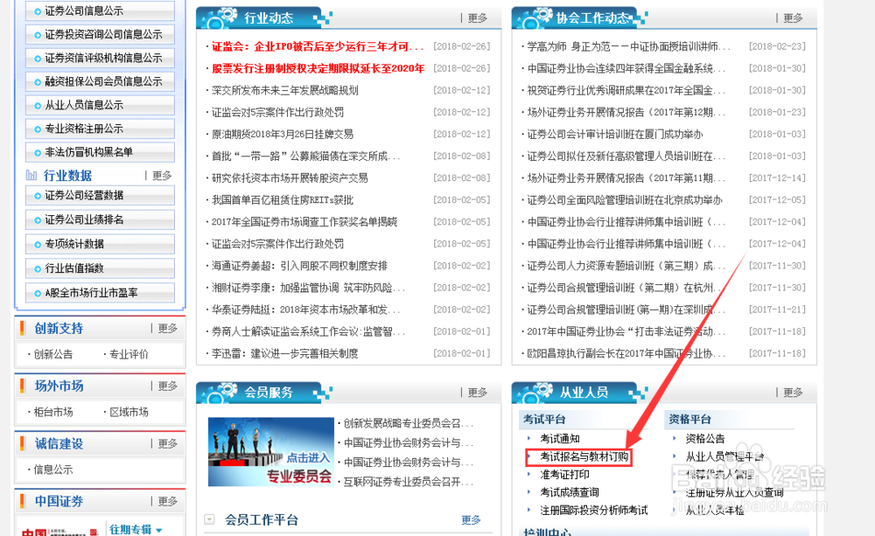
Task: Open 注册证券从业人员查询 link
Action: point(734,492)
